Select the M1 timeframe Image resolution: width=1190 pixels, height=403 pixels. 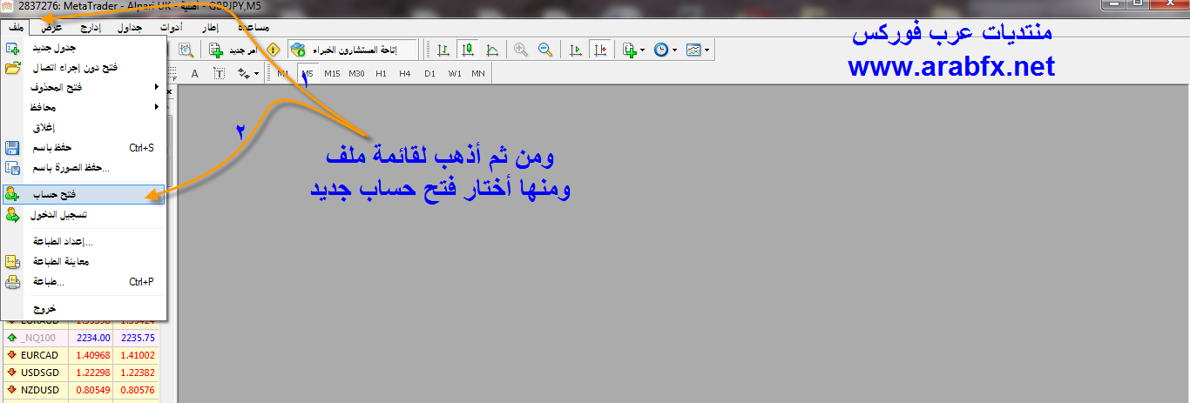click(x=283, y=74)
